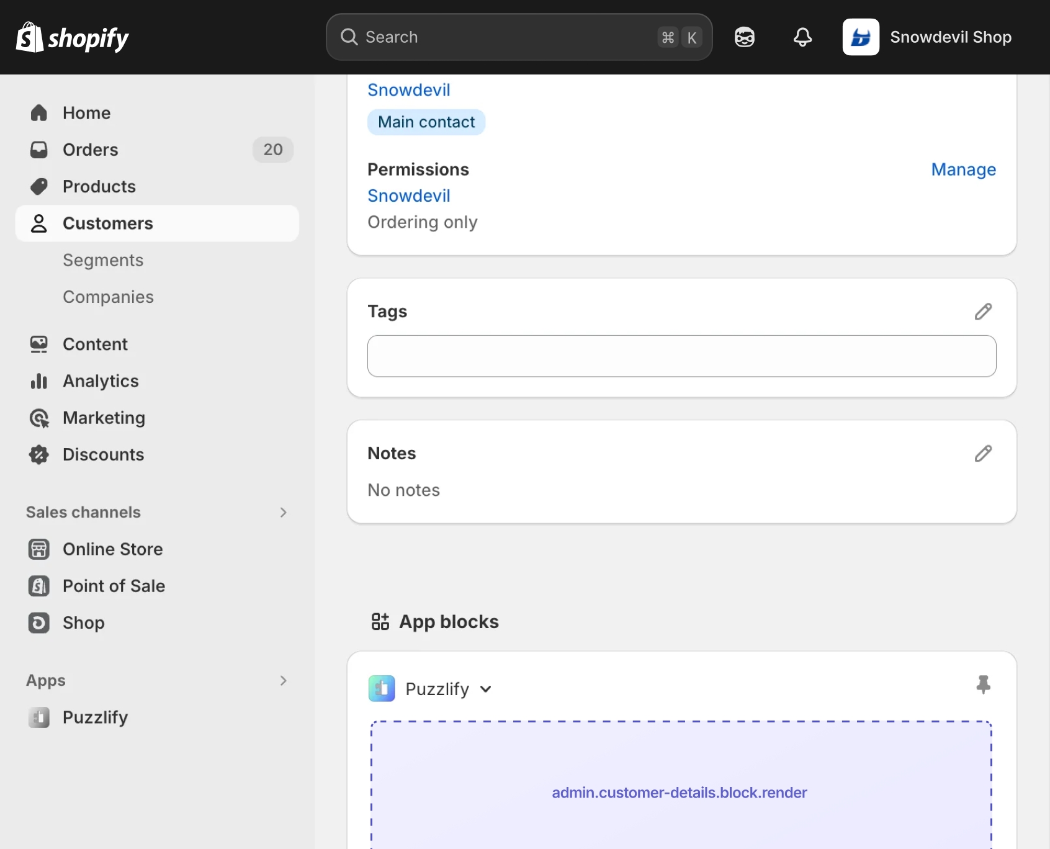The image size is (1050, 849).
Task: Open the Sidekick assistant icon
Action: coord(744,37)
